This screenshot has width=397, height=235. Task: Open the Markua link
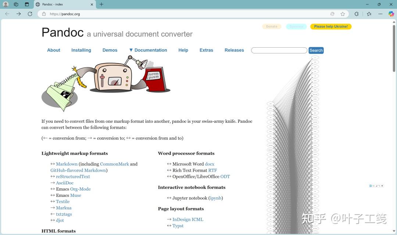pos(64,208)
